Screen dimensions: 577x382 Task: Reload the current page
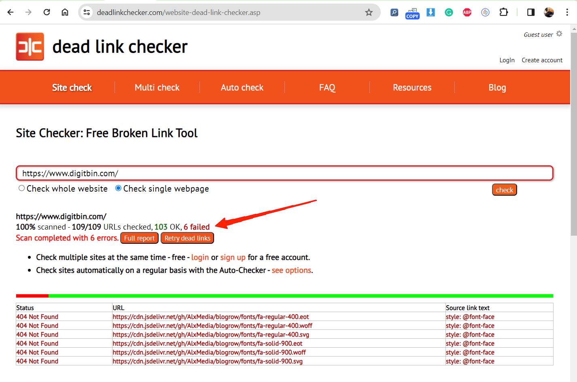coord(47,12)
